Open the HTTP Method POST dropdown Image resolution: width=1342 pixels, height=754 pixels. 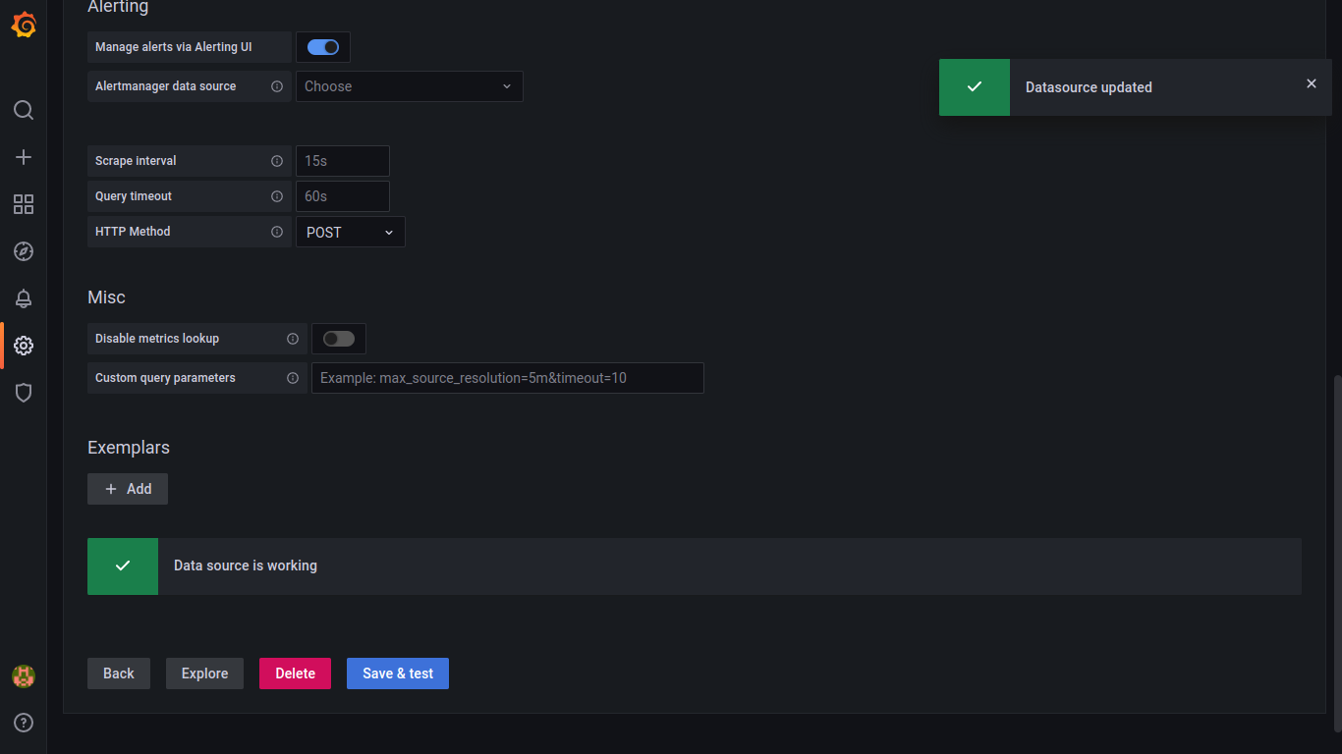[x=350, y=233]
